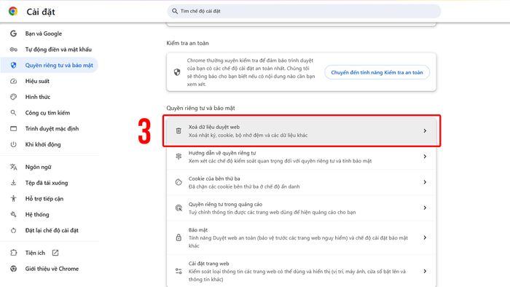Expand the arrow on Cài đặt trang web
The width and height of the screenshot is (510, 287).
[425, 271]
